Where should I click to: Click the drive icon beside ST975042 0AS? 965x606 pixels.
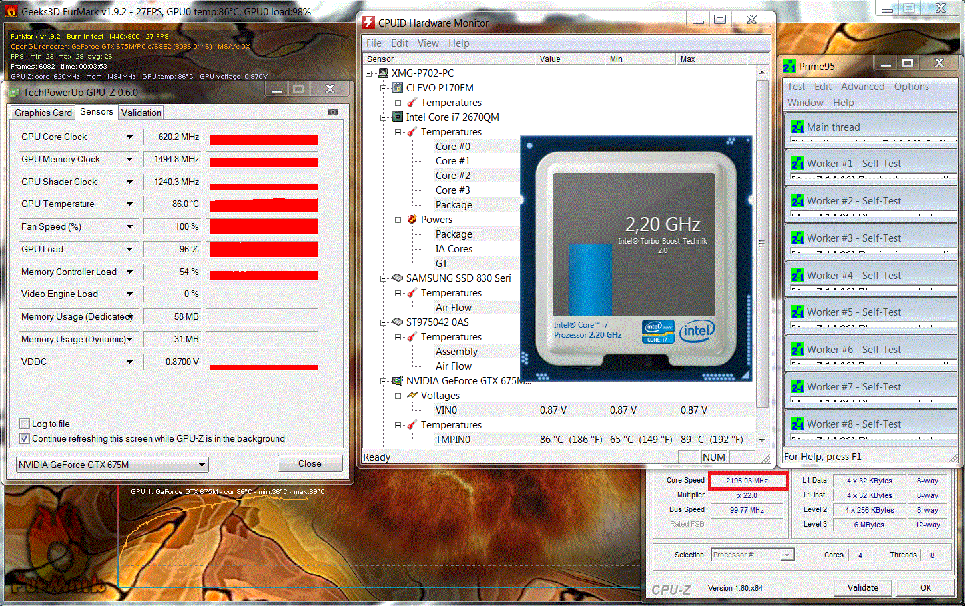398,322
